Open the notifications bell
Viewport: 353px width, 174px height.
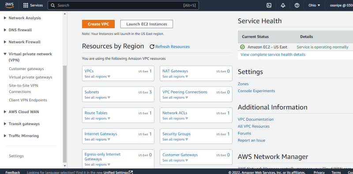click(283, 5)
